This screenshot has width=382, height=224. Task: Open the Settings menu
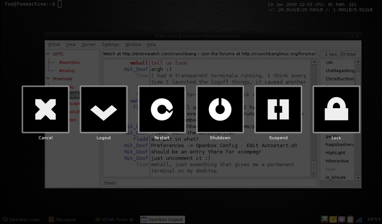pos(110,44)
